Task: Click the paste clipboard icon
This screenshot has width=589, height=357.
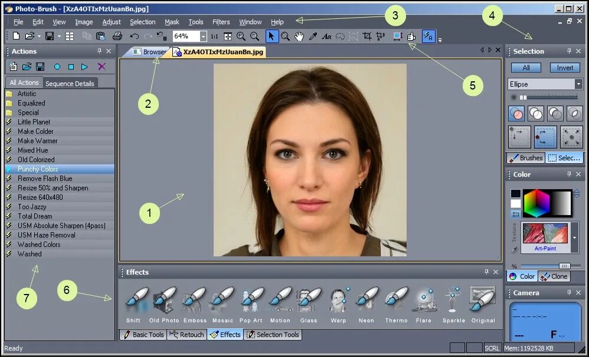Action: click(100, 37)
